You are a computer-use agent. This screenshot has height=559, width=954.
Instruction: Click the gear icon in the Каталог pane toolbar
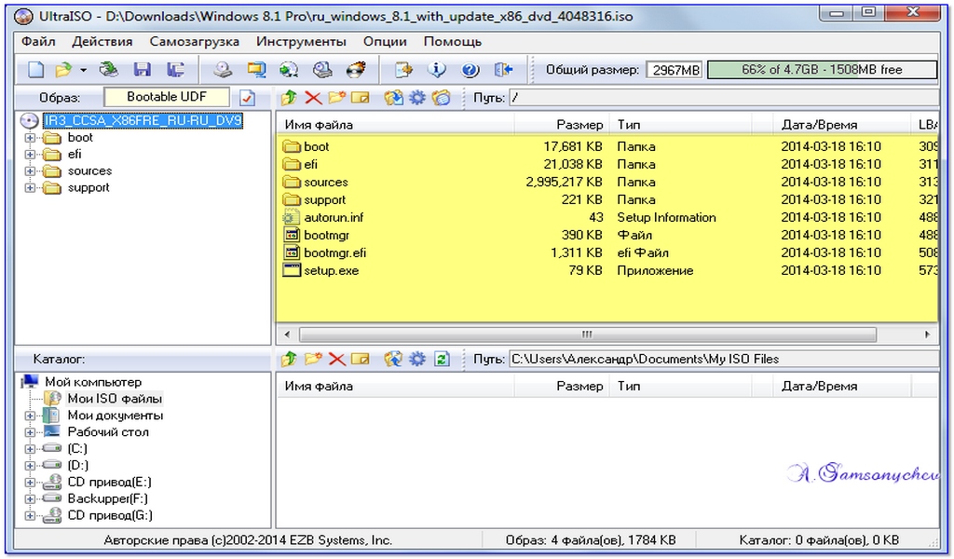(417, 359)
